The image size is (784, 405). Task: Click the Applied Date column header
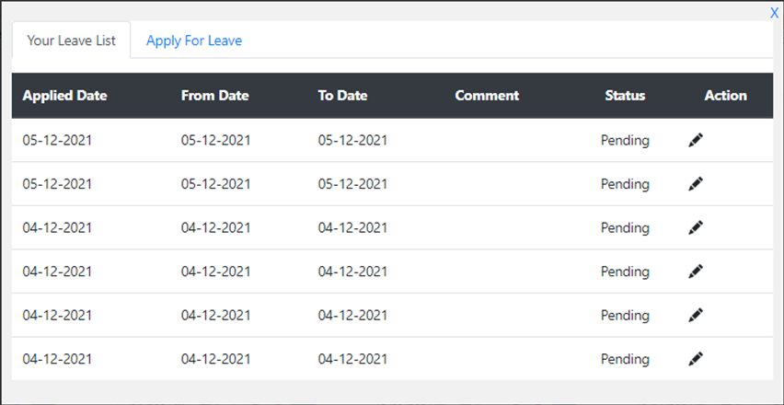coord(64,96)
